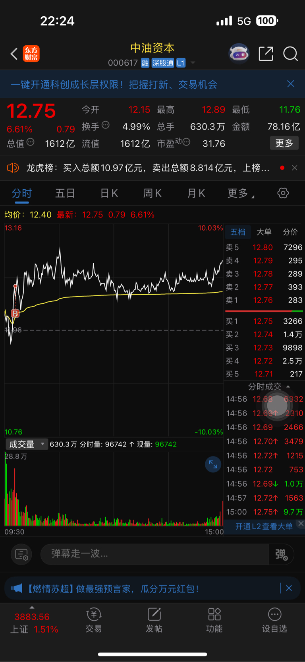This screenshot has height=662, width=305.
Task: Switch to the 周K tab
Action: 152,194
